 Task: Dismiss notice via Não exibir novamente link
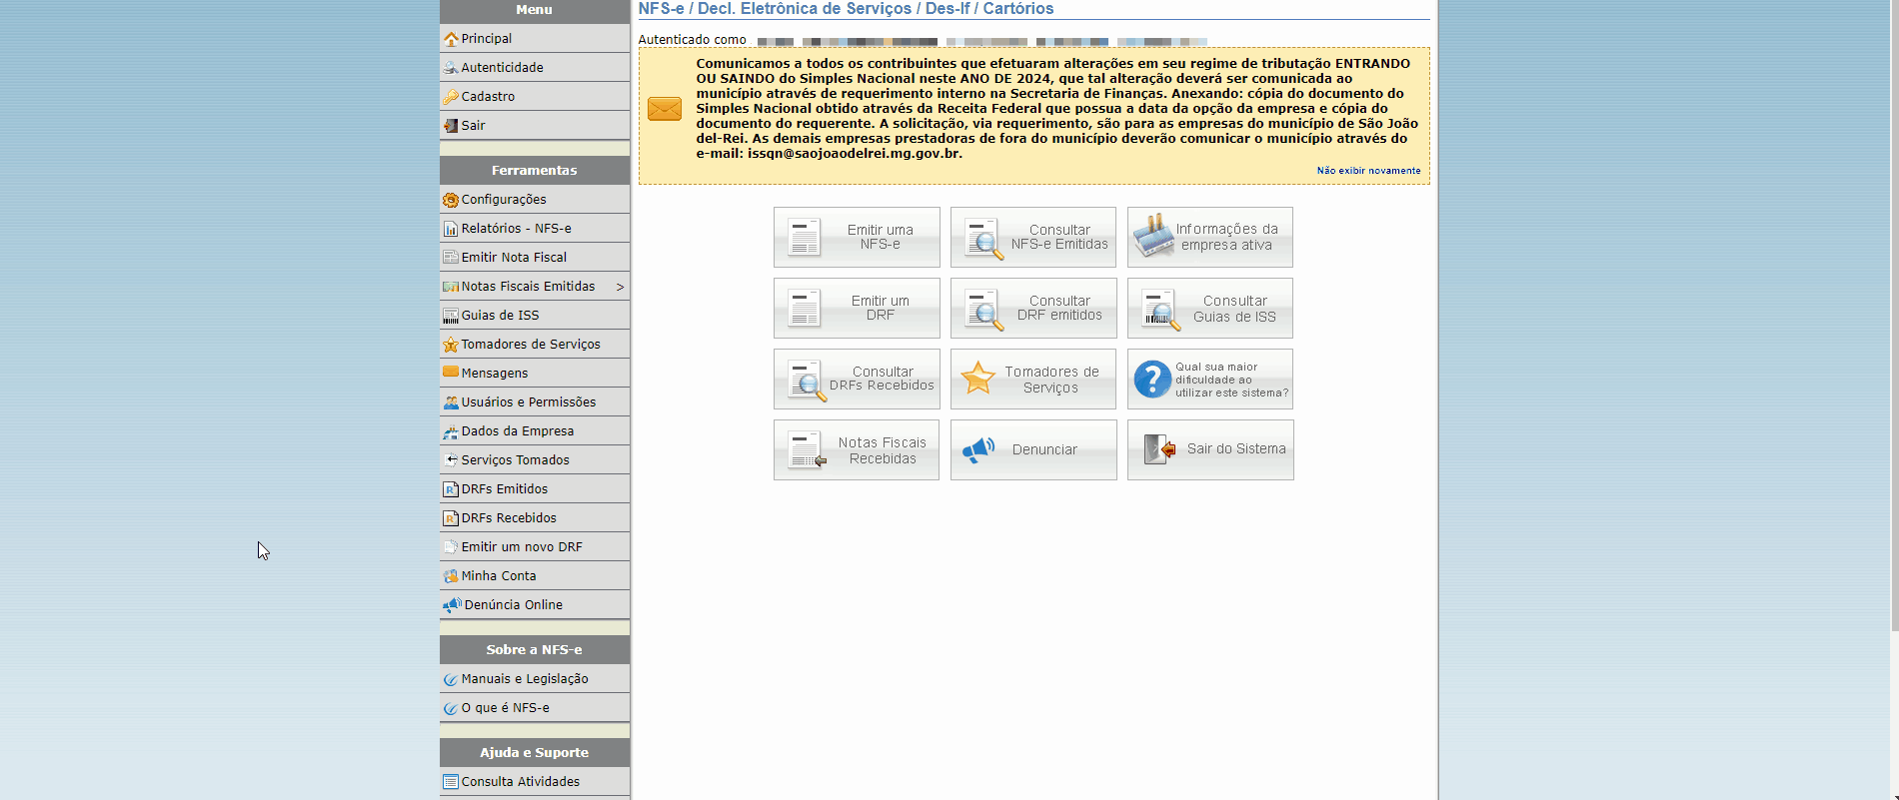[1367, 171]
